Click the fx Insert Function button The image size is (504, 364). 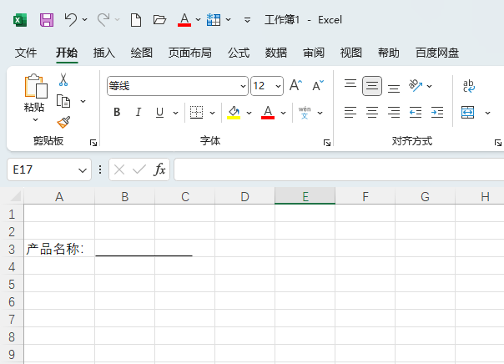[159, 169]
